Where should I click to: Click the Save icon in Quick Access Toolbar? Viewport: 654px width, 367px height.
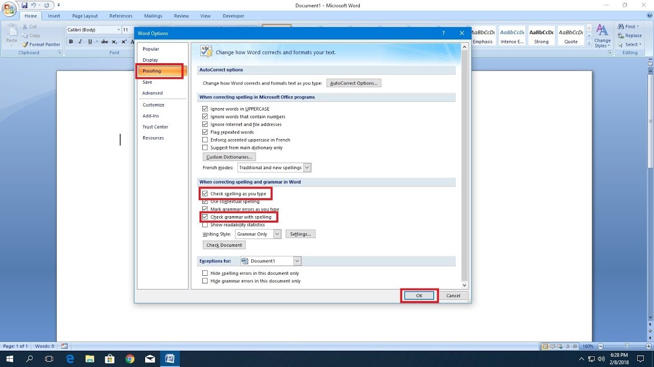[x=24, y=5]
